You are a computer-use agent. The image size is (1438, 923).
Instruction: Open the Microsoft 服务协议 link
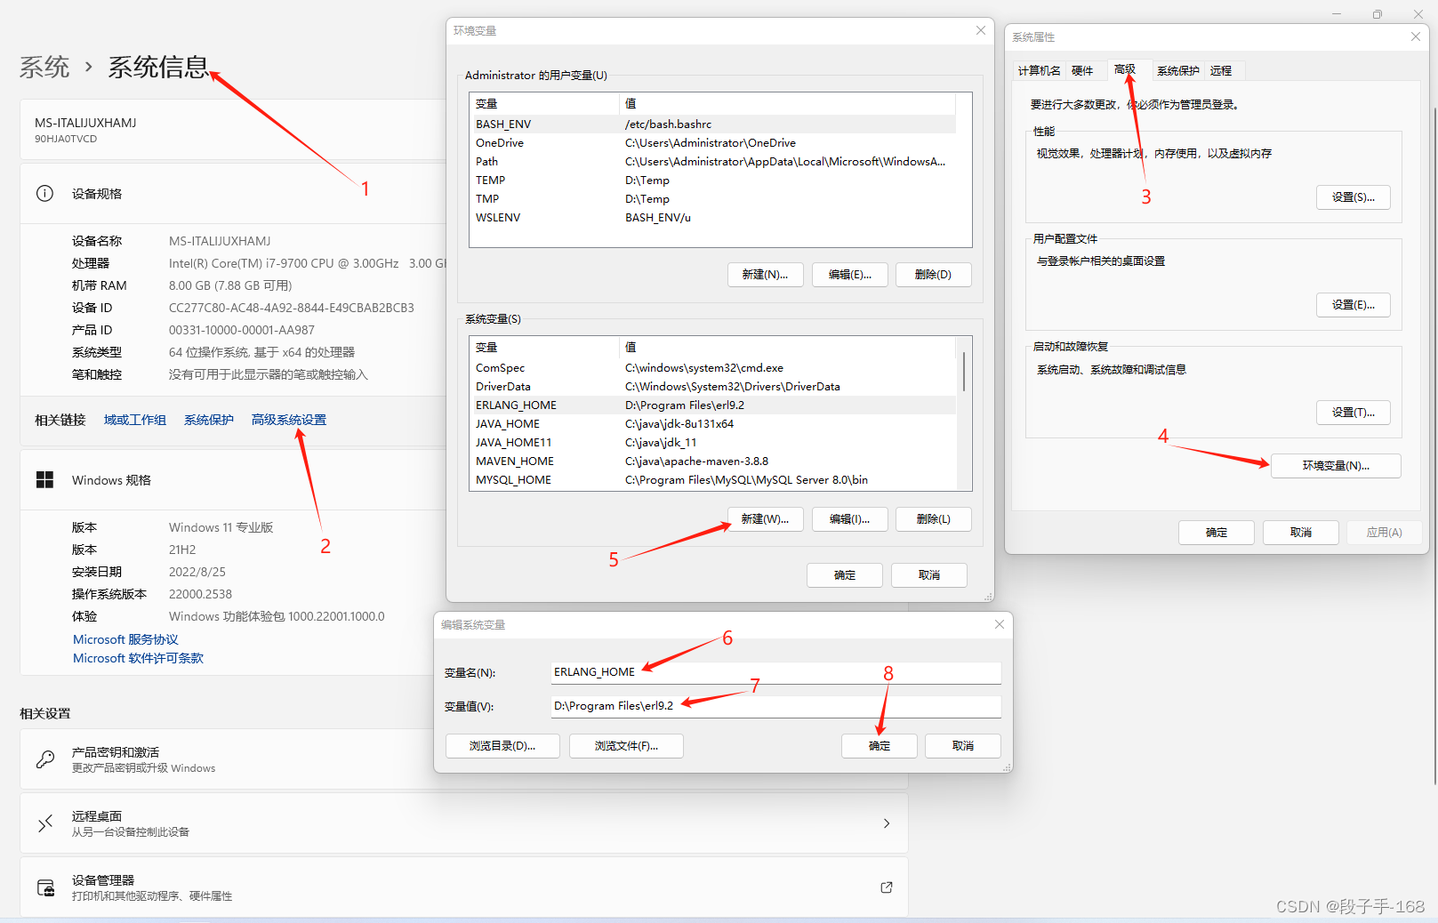coord(125,639)
